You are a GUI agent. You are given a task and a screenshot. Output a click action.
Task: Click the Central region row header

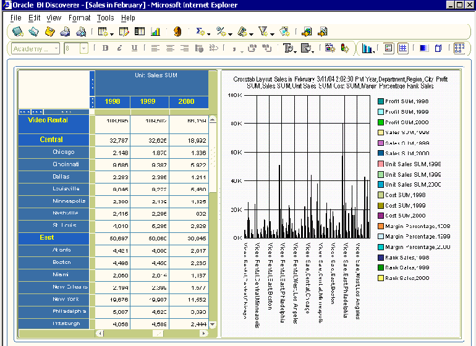(52, 140)
